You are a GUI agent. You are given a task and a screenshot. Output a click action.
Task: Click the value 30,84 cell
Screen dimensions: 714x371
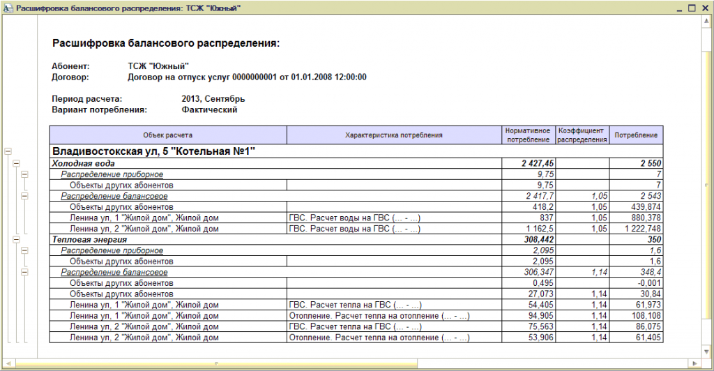click(x=636, y=294)
